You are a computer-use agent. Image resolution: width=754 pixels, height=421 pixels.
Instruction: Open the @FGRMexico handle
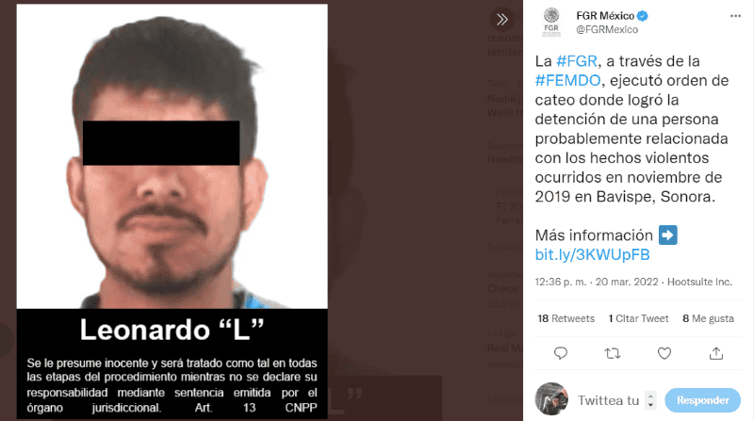pos(607,29)
